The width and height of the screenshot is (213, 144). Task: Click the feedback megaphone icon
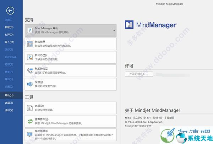(30, 84)
